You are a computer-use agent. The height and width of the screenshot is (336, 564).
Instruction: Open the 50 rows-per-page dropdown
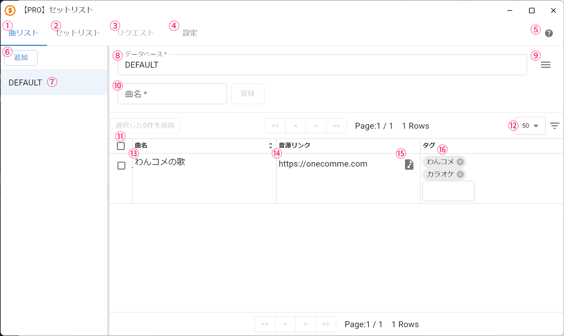click(x=530, y=126)
